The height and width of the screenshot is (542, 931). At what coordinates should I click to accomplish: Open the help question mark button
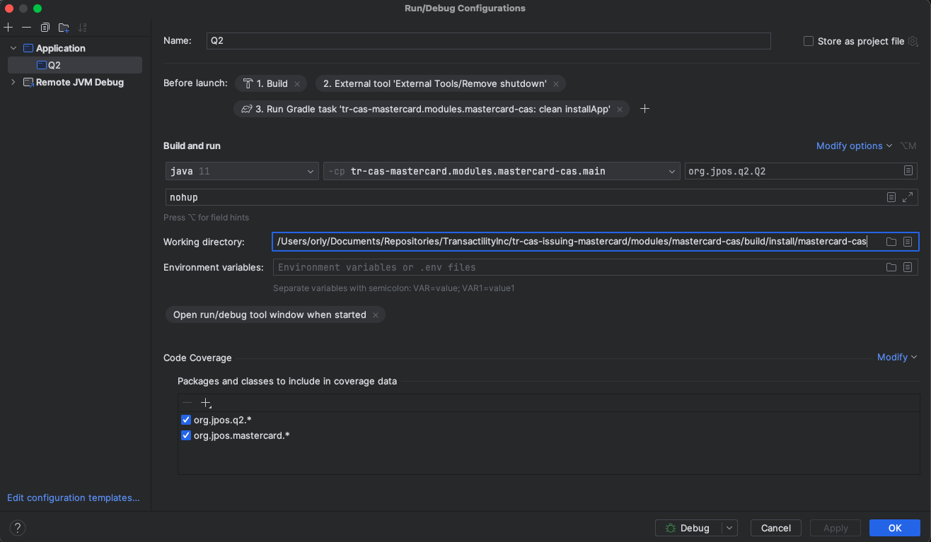pos(18,528)
